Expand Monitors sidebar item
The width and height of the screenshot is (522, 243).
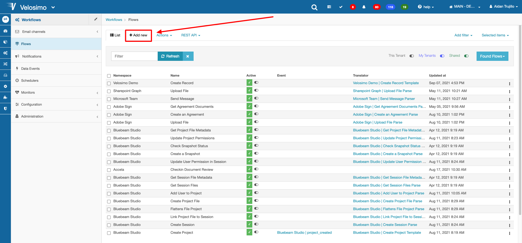click(56, 93)
